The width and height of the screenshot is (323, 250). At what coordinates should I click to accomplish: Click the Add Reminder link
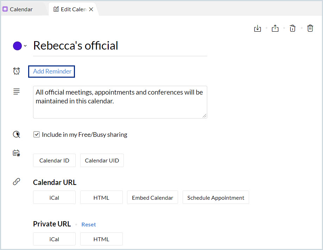tap(52, 71)
